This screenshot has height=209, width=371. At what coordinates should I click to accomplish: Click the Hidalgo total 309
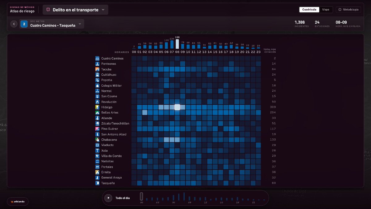click(273, 107)
